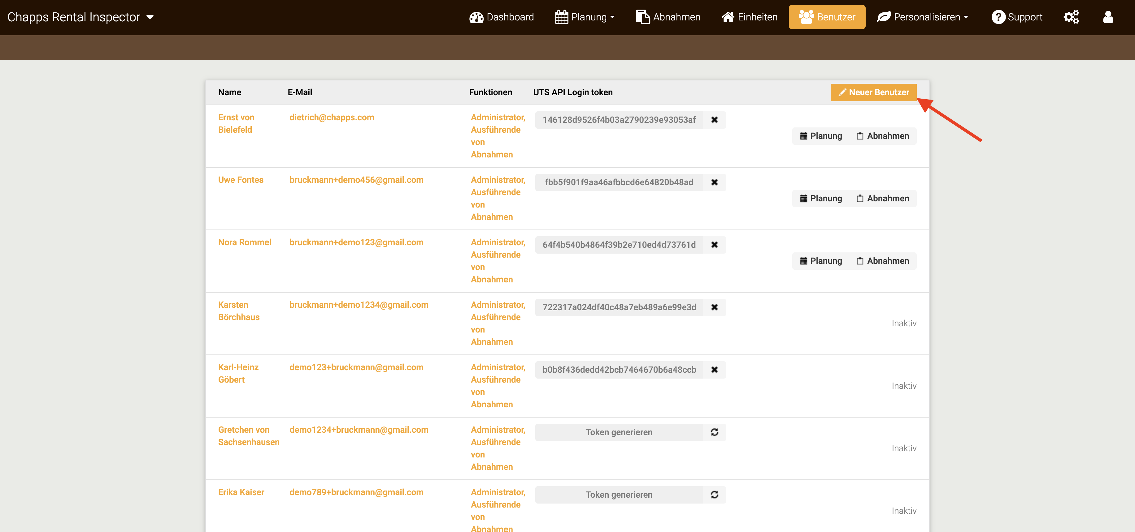Open dietrich@chapps.com email link

(x=331, y=118)
